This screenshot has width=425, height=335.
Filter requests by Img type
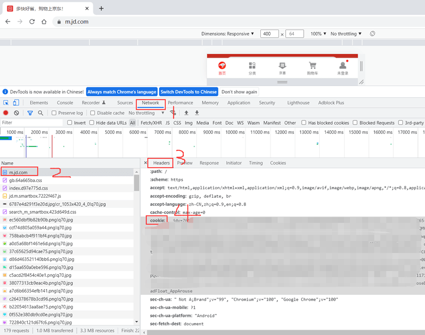(188, 123)
